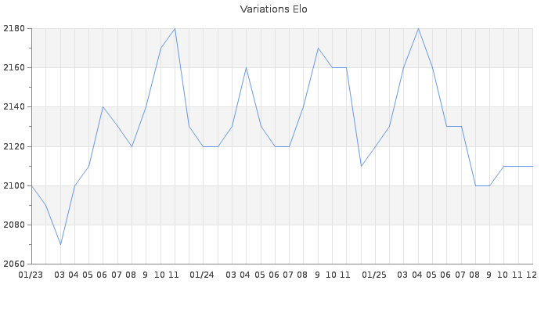Select the 2120 y-axis label
Screen dimensions: 548x313
15,146
